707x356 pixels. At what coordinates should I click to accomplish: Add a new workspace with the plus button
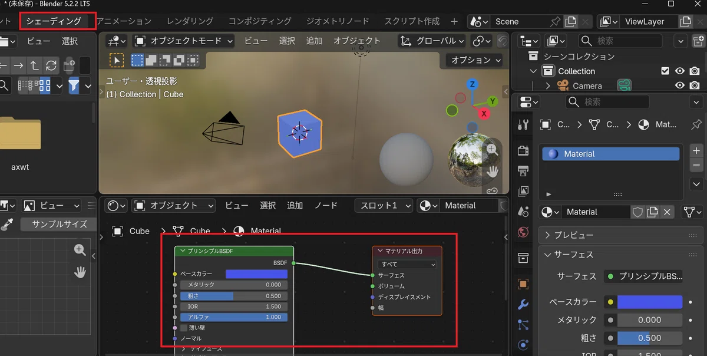[454, 21]
